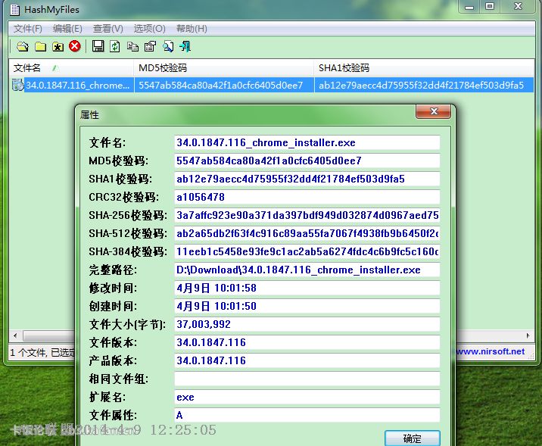Click the SHA-384校验码 value field

pyautogui.click(x=307, y=251)
